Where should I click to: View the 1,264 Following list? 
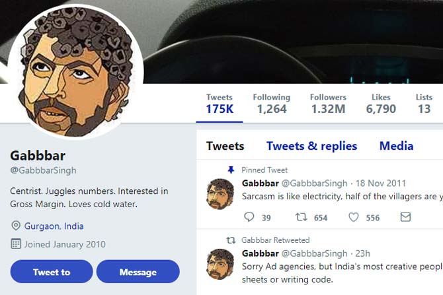click(x=271, y=104)
